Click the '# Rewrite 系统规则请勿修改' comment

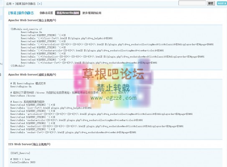tap(28, 101)
